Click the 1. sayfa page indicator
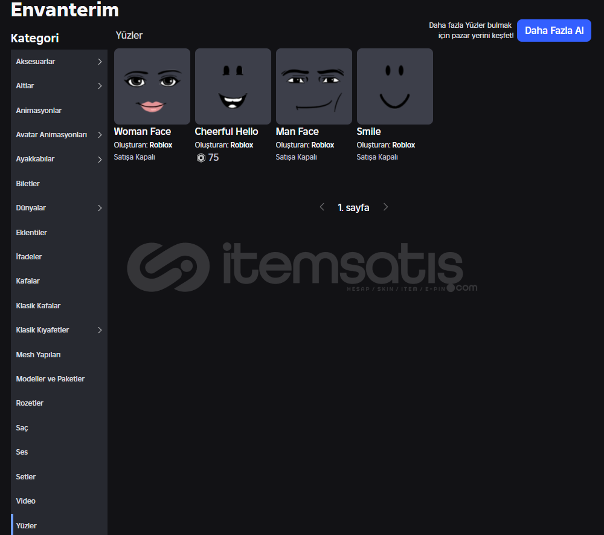 353,207
